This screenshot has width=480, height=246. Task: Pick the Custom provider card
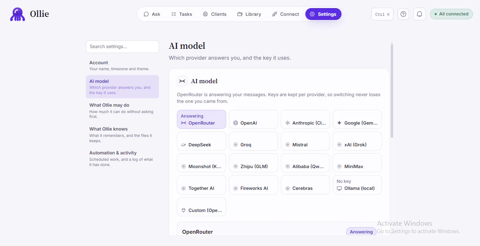[x=201, y=207]
